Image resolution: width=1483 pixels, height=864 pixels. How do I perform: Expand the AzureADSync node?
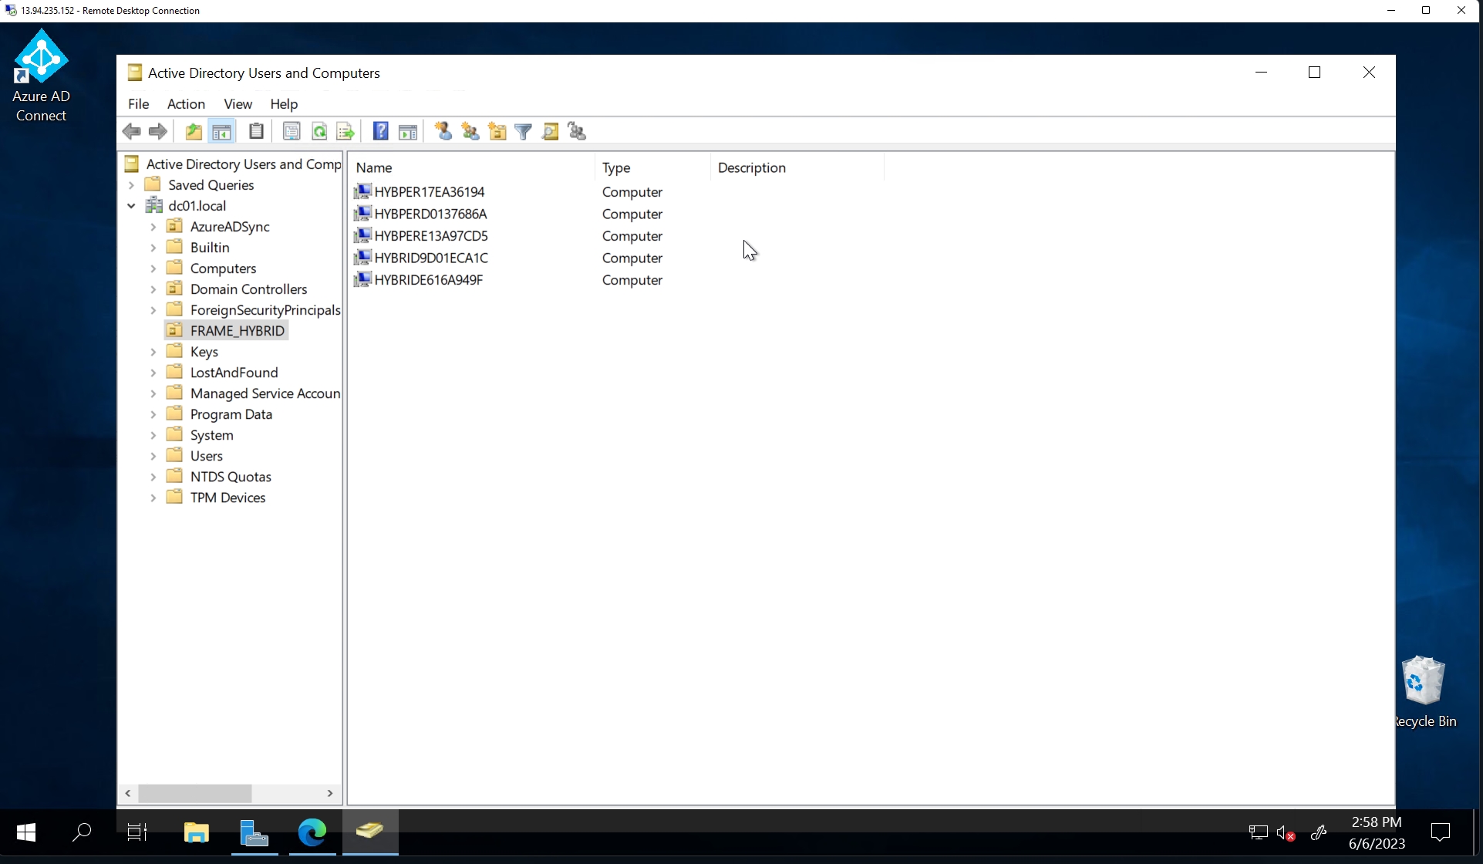click(153, 227)
